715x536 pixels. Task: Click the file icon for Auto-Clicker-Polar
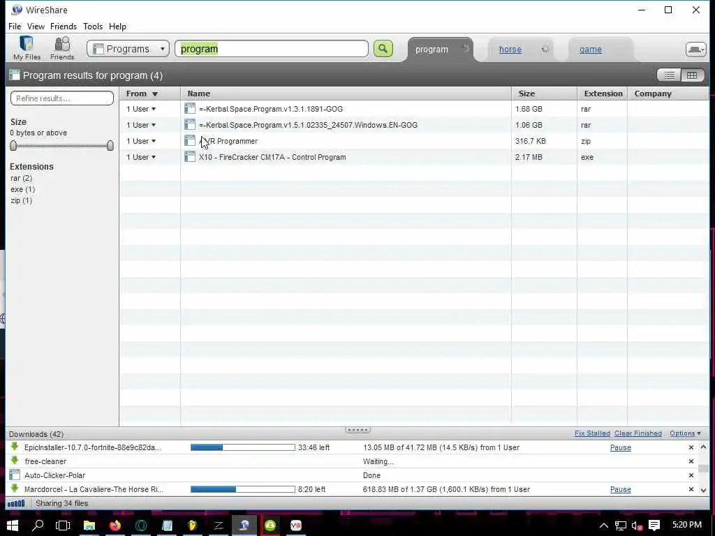15,475
